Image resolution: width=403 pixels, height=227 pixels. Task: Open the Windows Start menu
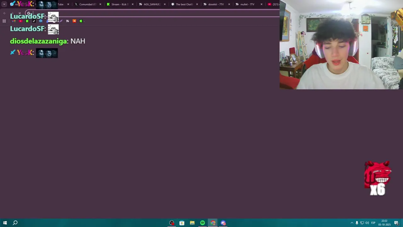[x=5, y=223]
